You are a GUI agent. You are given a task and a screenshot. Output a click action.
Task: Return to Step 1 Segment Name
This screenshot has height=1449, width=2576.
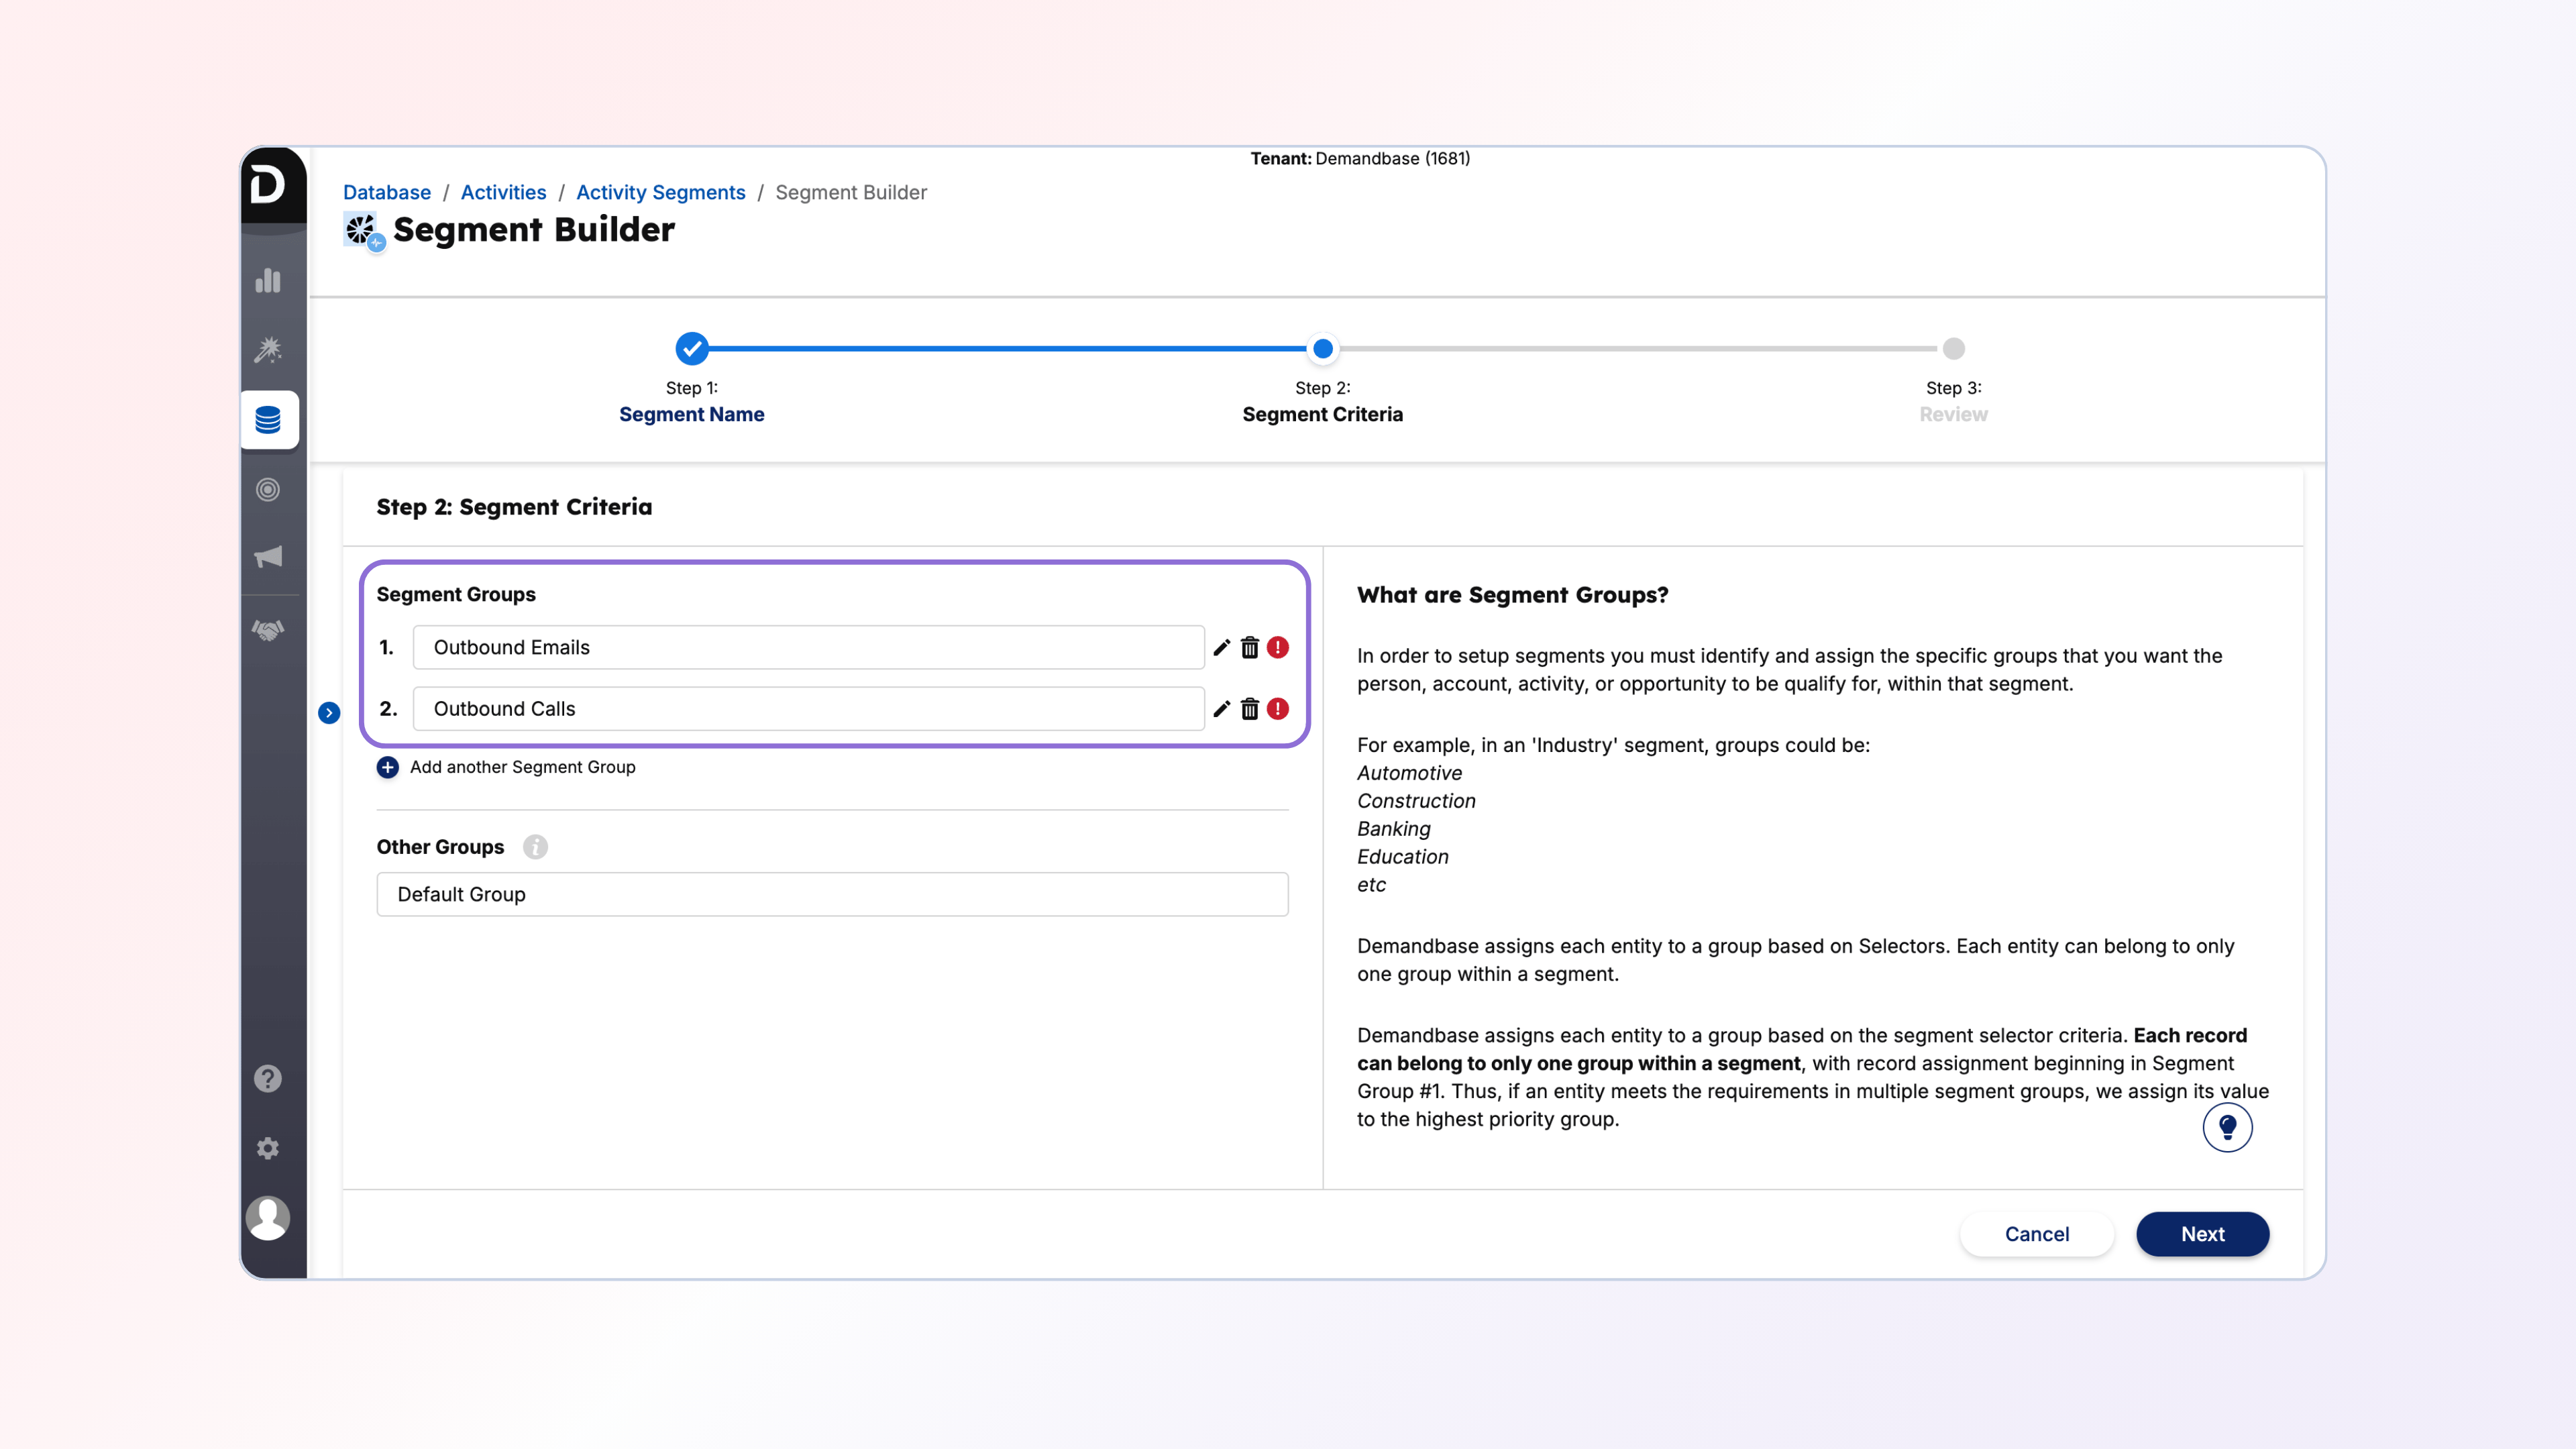point(691,349)
